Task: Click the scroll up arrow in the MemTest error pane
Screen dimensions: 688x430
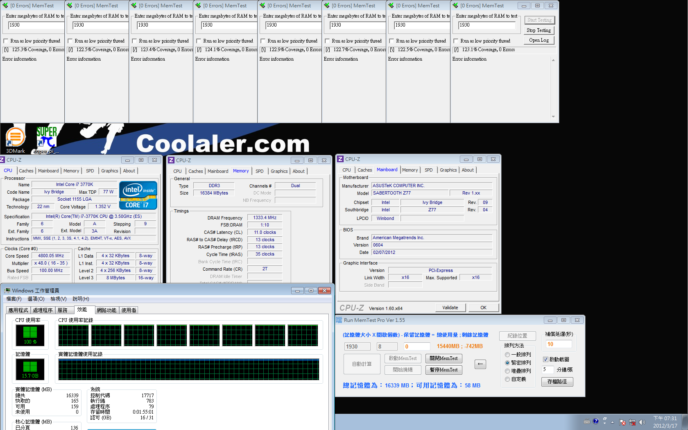Action: [x=553, y=60]
